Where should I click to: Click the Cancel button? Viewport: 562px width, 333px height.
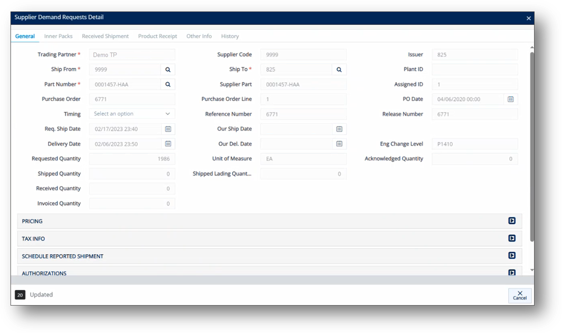point(520,296)
